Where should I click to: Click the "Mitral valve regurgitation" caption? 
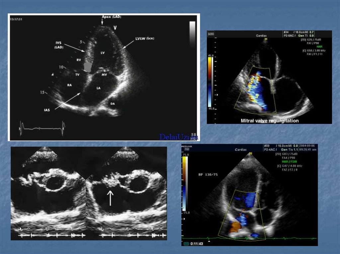point(270,121)
